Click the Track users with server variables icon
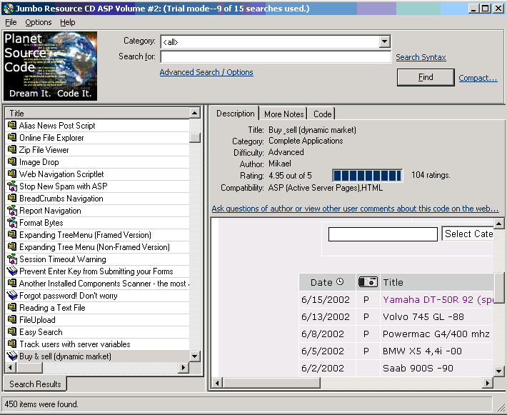 [12, 344]
